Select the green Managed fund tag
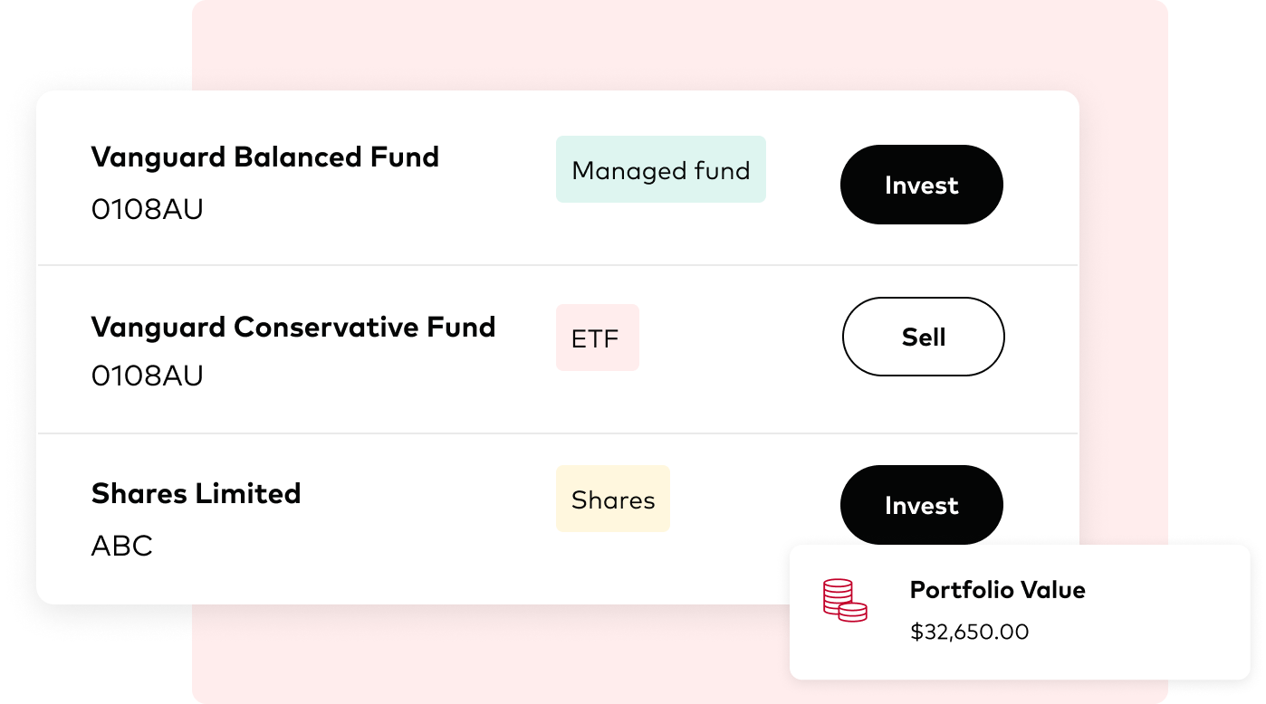 tap(661, 170)
